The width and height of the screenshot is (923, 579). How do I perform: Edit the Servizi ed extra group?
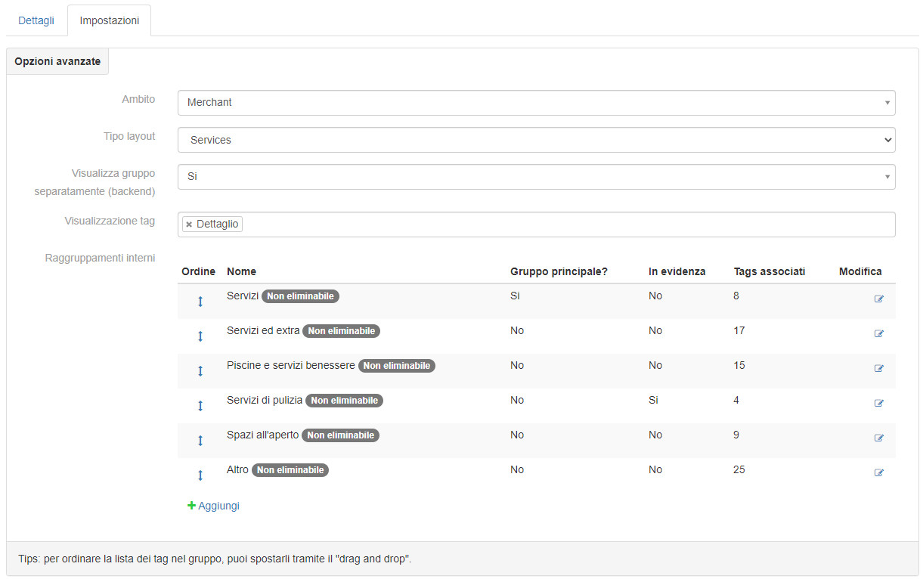click(879, 333)
